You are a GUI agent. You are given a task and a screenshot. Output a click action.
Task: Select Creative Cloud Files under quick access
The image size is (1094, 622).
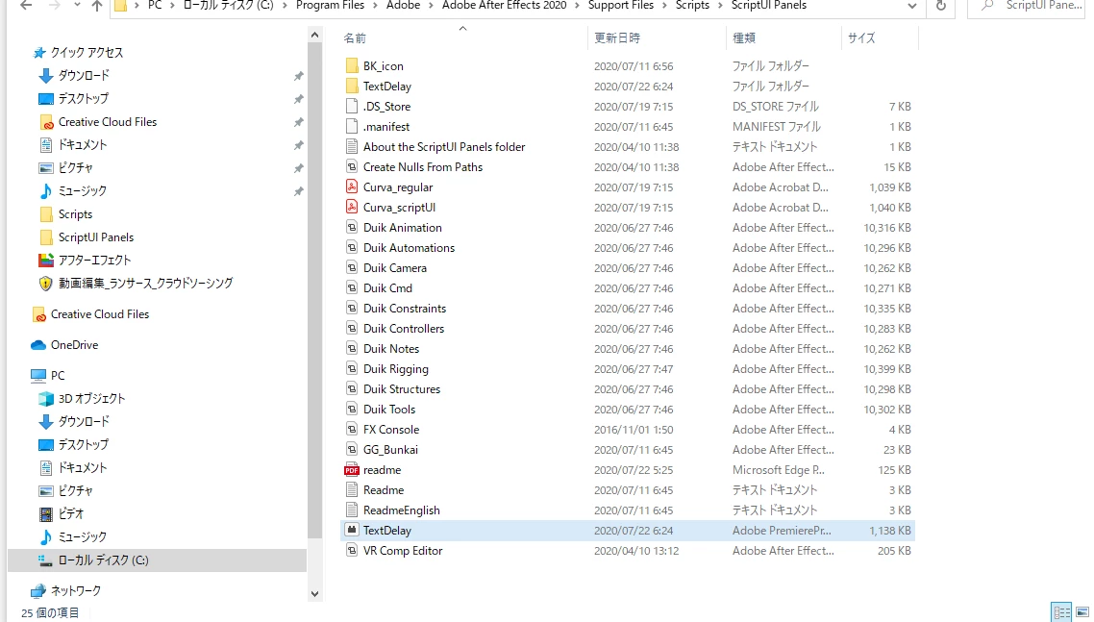tap(108, 122)
